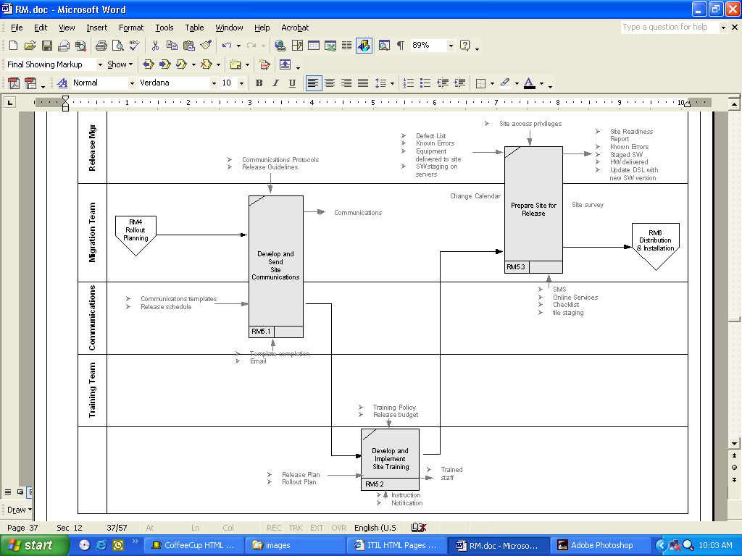Image resolution: width=742 pixels, height=556 pixels.
Task: Apply numbered list formatting
Action: (409, 83)
